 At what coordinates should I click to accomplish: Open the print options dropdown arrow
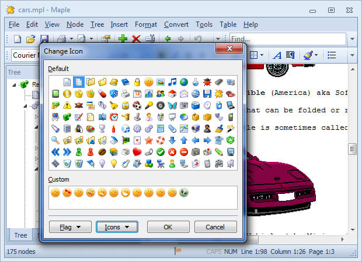pos(71,38)
